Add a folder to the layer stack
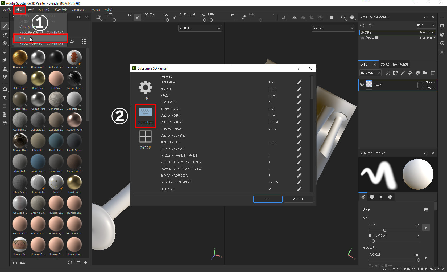 [425, 73]
